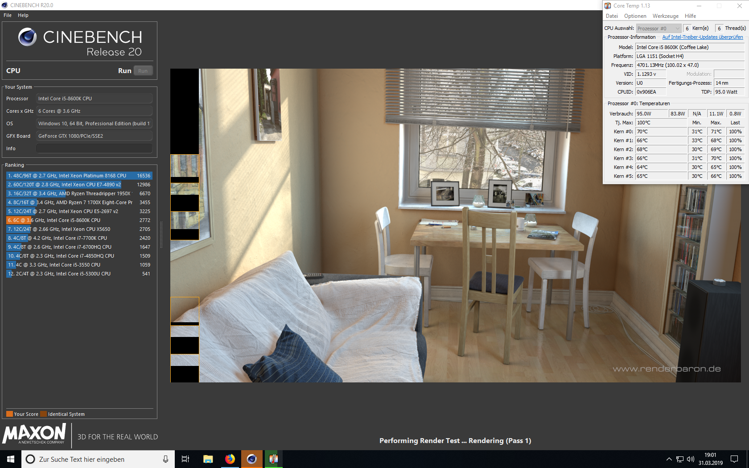Open the Action Center notifications icon
The height and width of the screenshot is (468, 749).
click(734, 459)
